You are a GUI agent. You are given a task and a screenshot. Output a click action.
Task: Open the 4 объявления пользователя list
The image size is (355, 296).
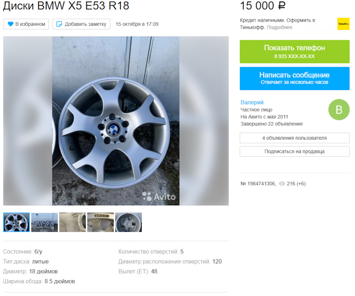[295, 138]
